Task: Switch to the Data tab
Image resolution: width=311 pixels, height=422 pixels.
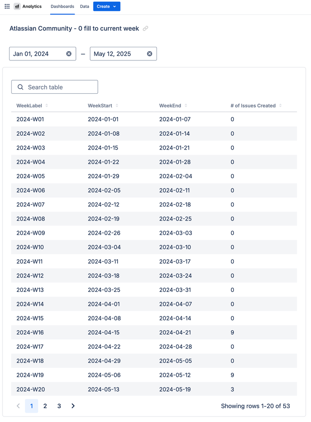Action: [84, 6]
